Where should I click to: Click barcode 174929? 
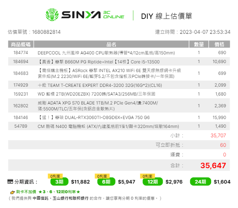coord(21,85)
